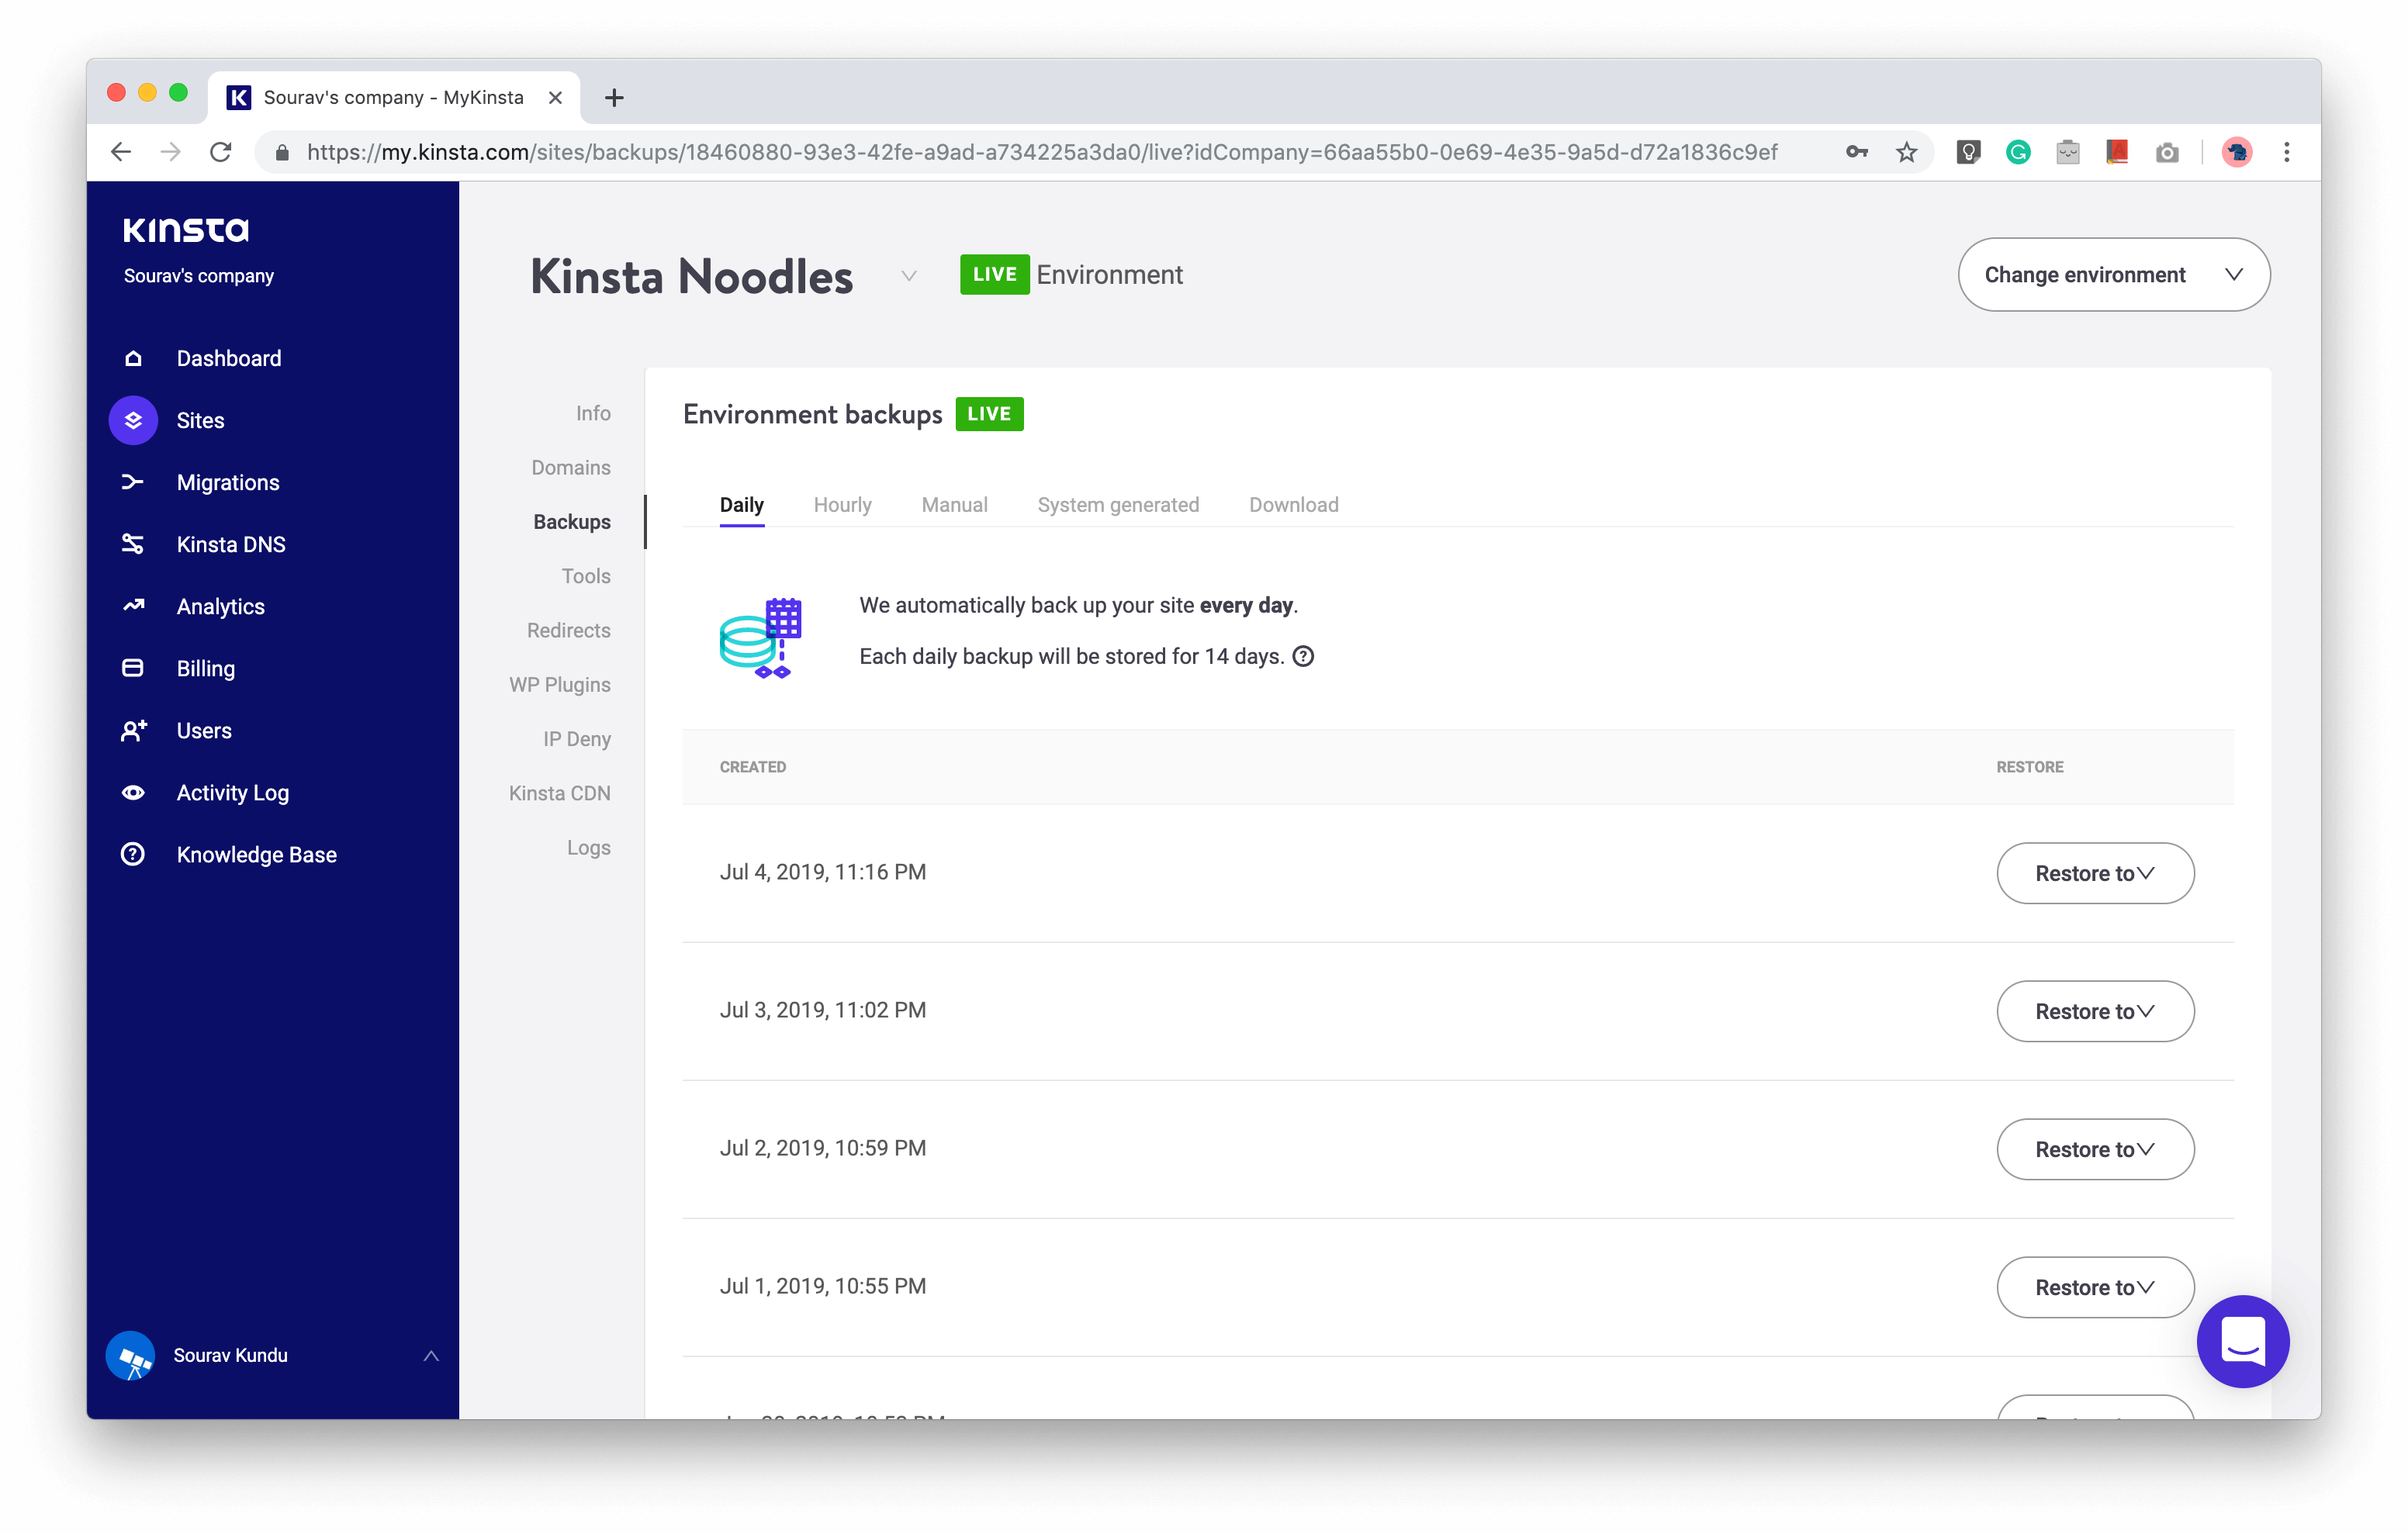Click the browser back arrow

pyautogui.click(x=121, y=152)
